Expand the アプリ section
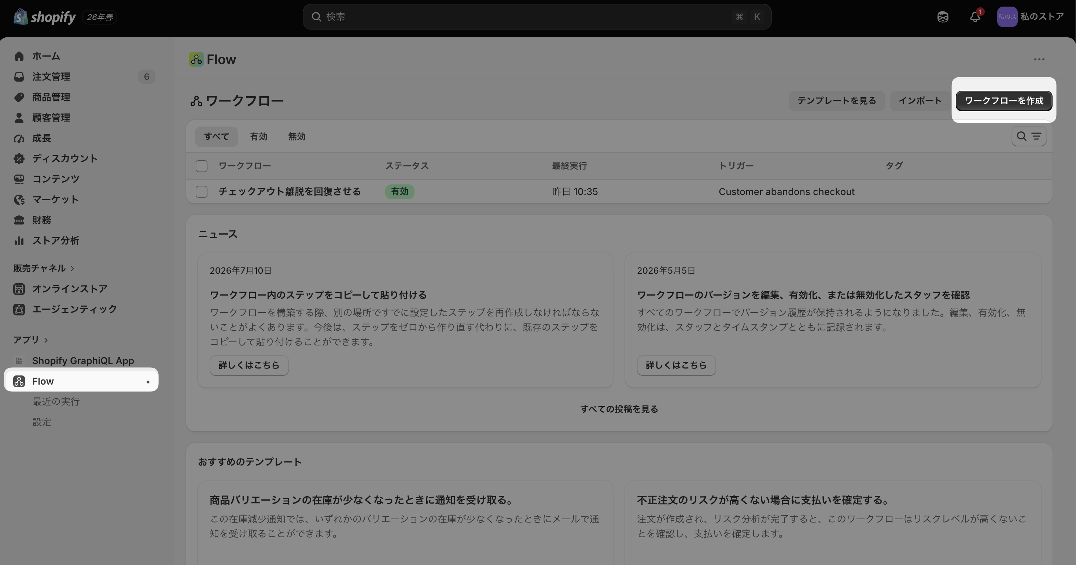1076x565 pixels. (30, 340)
